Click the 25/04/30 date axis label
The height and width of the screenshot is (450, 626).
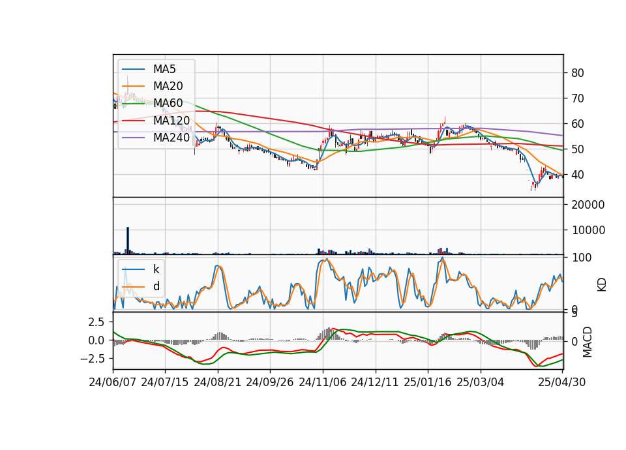pyautogui.click(x=561, y=382)
